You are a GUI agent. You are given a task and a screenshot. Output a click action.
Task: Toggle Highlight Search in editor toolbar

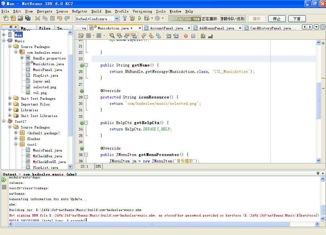[x=134, y=36]
